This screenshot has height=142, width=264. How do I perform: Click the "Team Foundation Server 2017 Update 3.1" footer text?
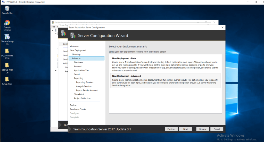coord(102,129)
